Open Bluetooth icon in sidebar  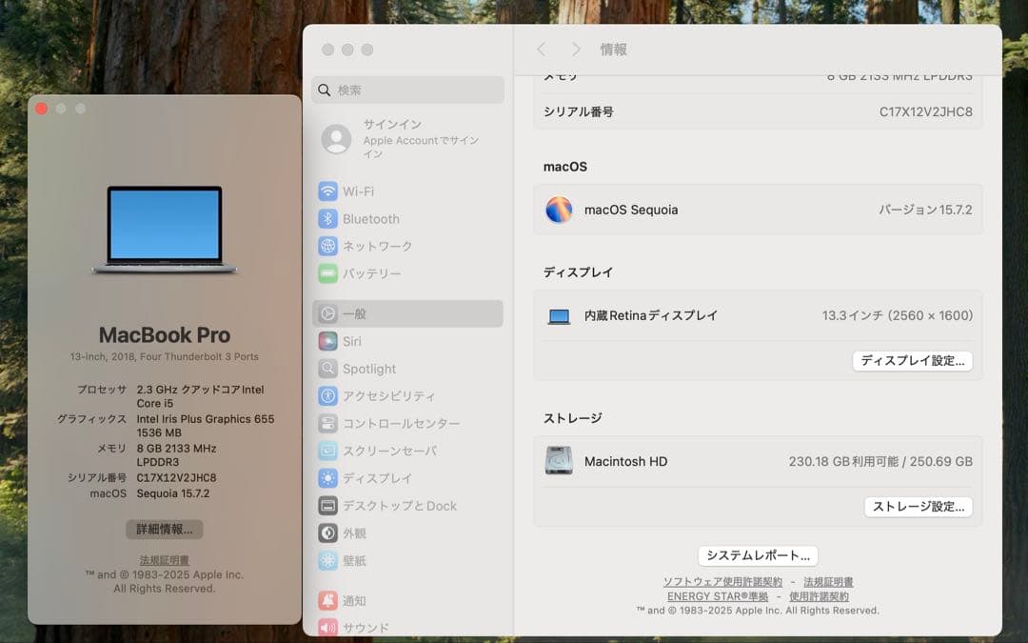(327, 218)
